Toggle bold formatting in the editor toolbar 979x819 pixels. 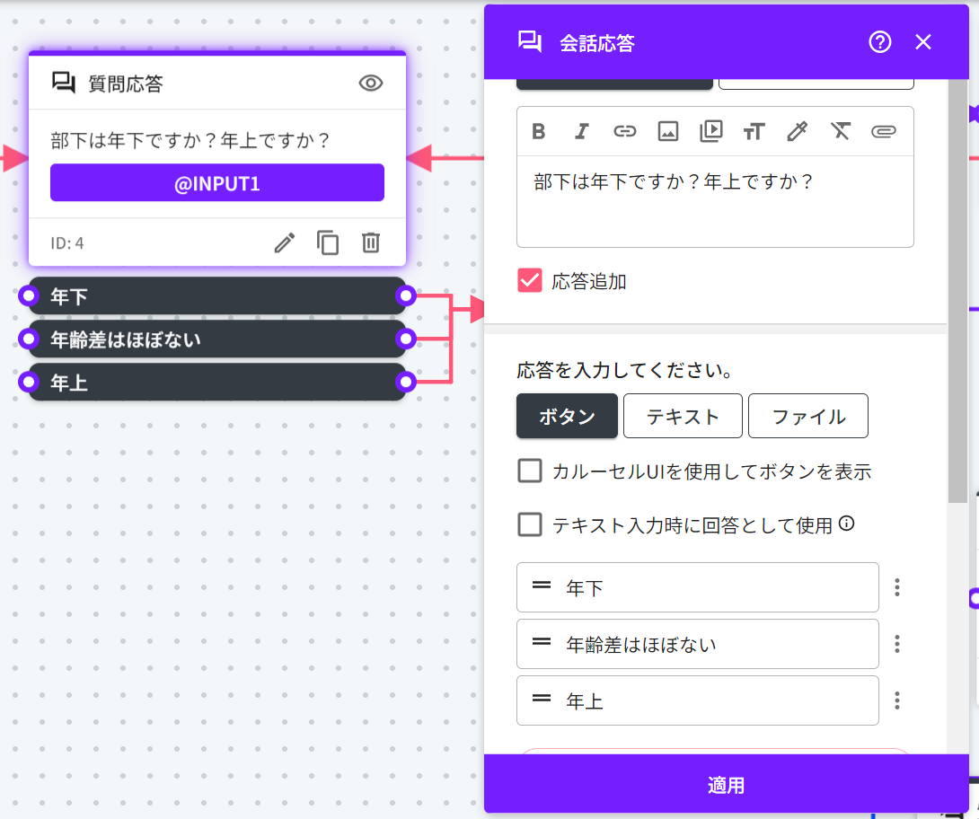[x=539, y=132]
